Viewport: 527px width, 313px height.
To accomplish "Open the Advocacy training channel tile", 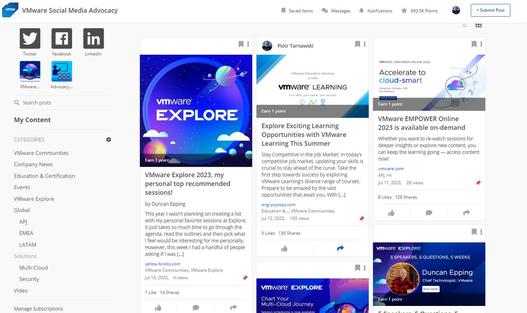I will (61, 71).
